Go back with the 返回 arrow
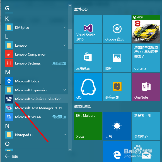This screenshot has width=162, height=162. (x=7, y=156)
